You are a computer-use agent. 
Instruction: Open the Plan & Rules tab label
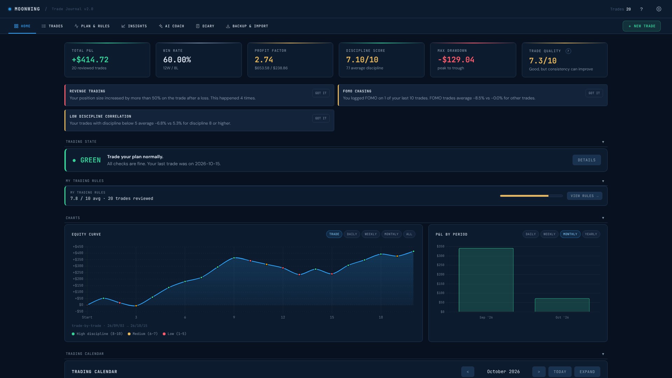[95, 26]
